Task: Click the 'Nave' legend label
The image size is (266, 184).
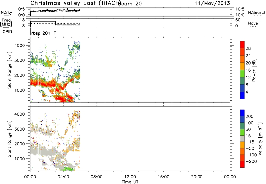Action: 253,23
